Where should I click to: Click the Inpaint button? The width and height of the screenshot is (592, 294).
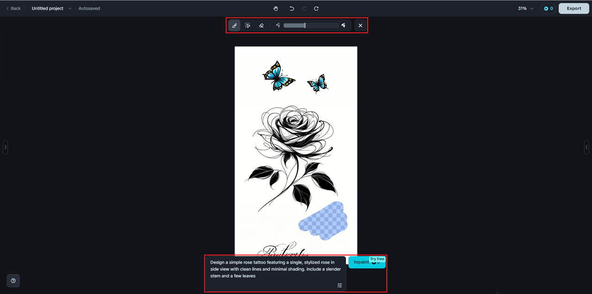tap(367, 262)
